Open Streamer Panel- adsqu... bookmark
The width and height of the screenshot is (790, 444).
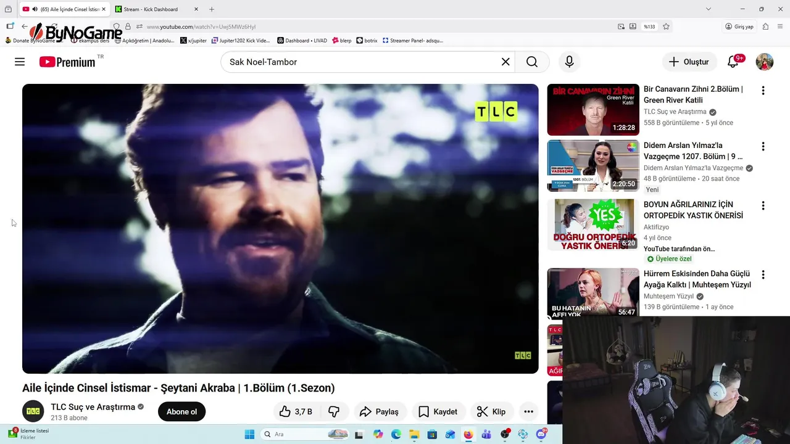tap(413, 40)
